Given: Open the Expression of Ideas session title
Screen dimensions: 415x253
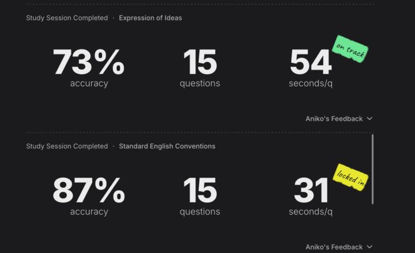Looking at the screenshot, I should pos(150,18).
